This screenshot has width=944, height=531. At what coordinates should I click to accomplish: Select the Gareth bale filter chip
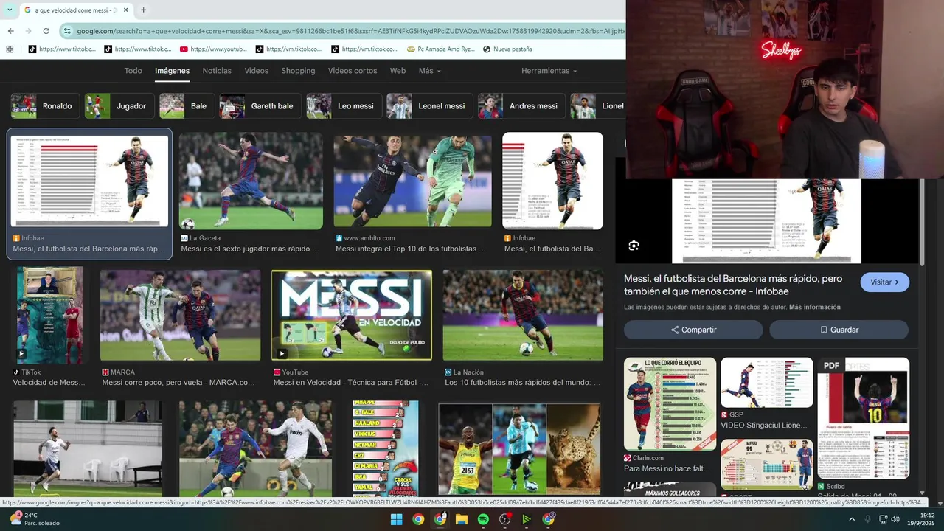click(260, 106)
